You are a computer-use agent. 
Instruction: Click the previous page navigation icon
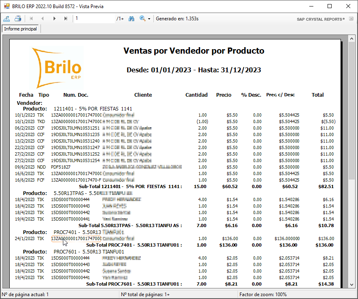pos(42,18)
